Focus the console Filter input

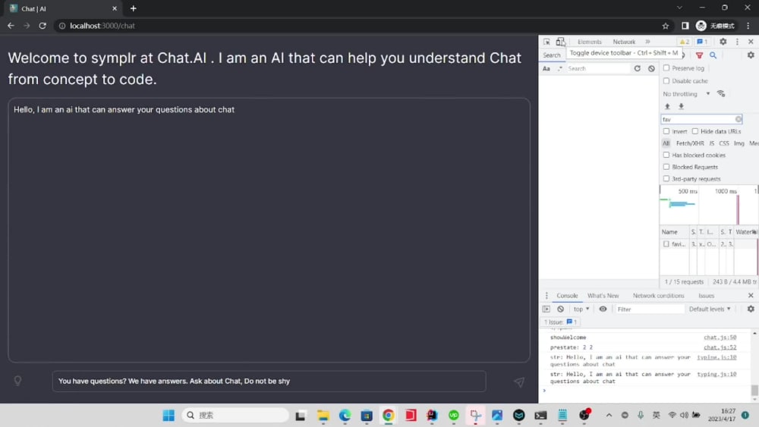coord(649,309)
